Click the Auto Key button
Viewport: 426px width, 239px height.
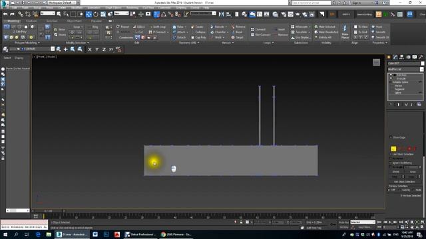coord(343,222)
